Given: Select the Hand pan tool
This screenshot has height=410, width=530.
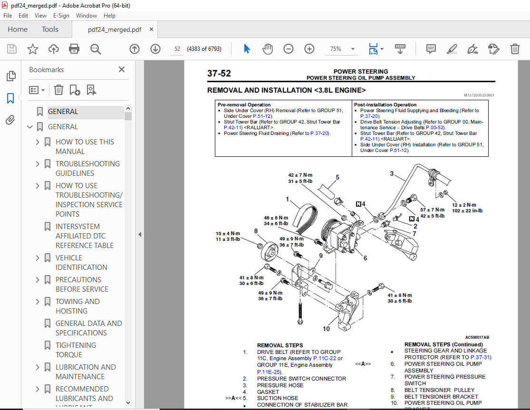Looking at the screenshot, I should [x=268, y=49].
